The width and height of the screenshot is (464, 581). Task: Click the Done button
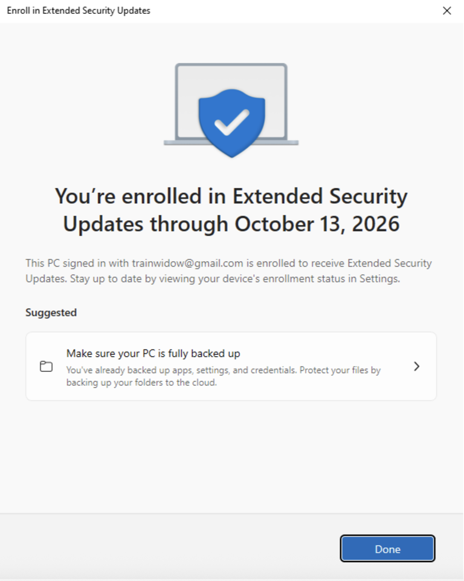pos(387,549)
